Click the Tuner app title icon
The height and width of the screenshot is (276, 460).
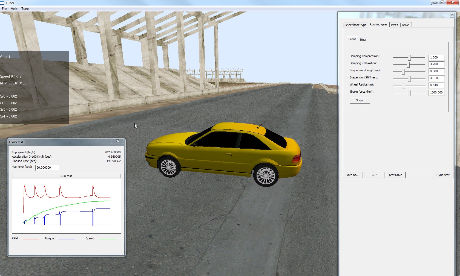click(2, 3)
